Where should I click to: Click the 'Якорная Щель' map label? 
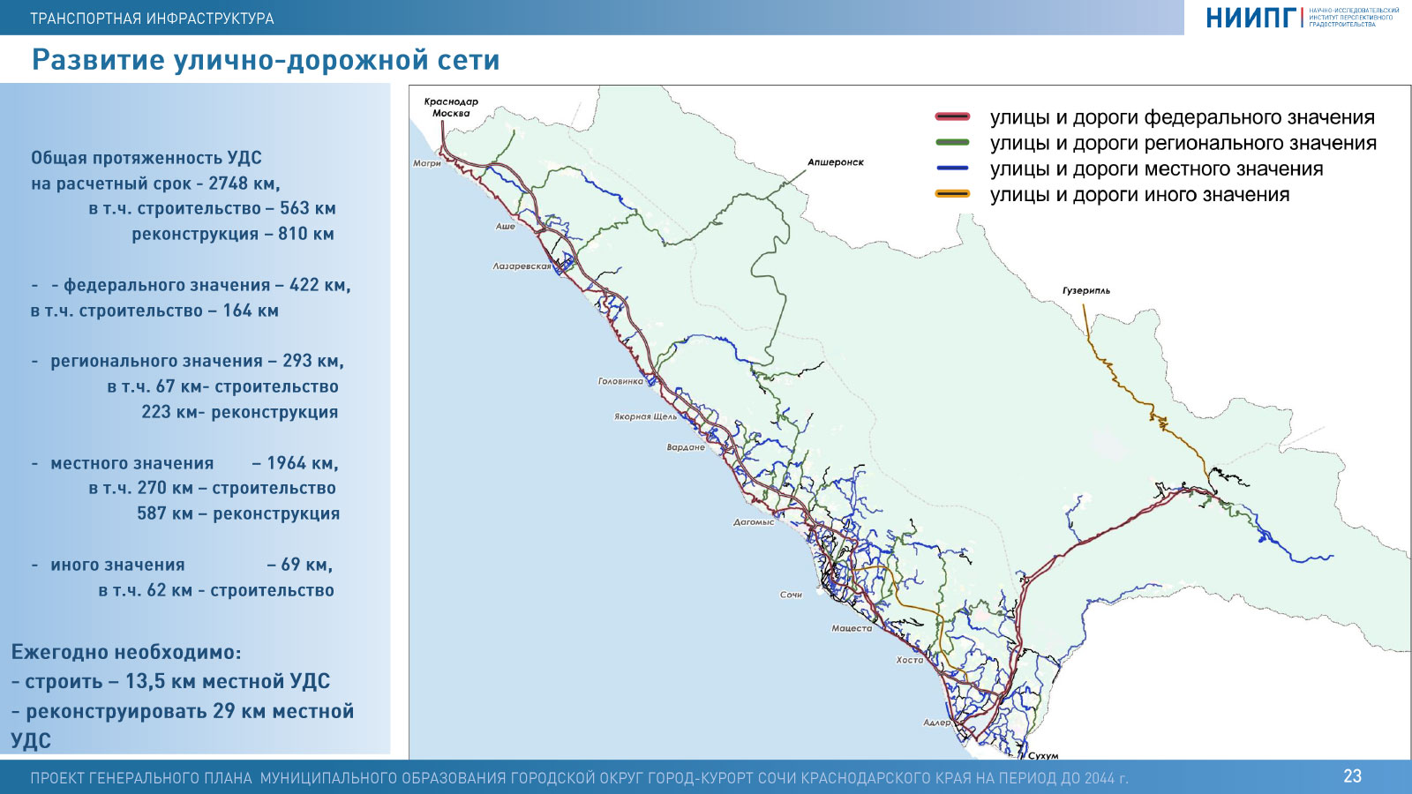pyautogui.click(x=645, y=416)
